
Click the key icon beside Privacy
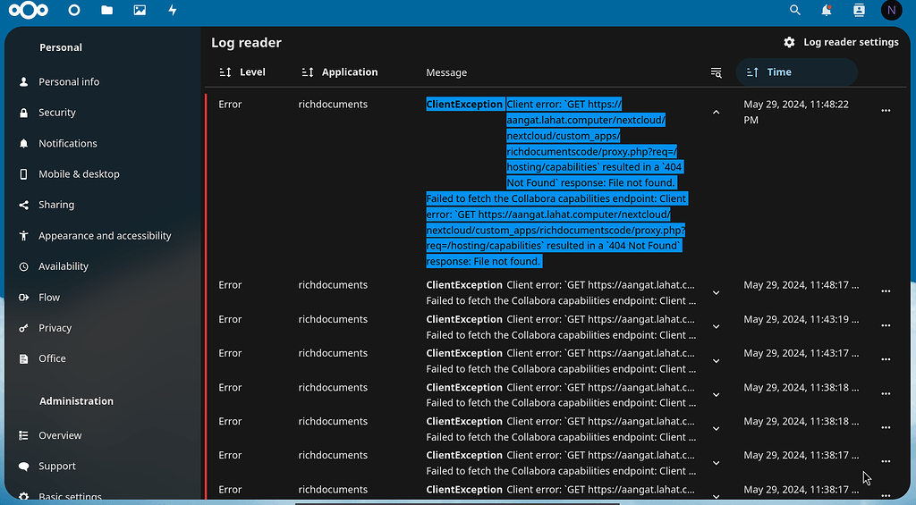tap(23, 328)
